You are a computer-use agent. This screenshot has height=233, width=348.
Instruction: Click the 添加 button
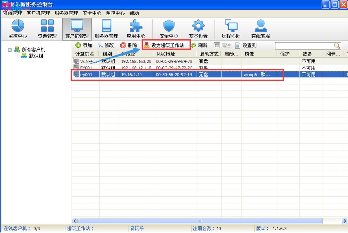point(84,45)
